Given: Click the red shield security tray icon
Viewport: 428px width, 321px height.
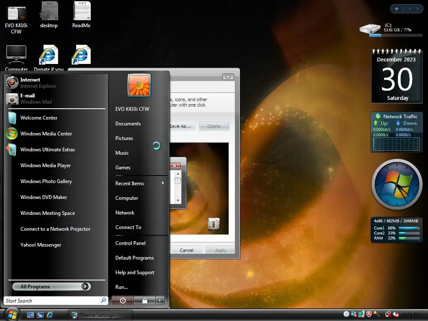Looking at the screenshot, I should click(x=369, y=314).
